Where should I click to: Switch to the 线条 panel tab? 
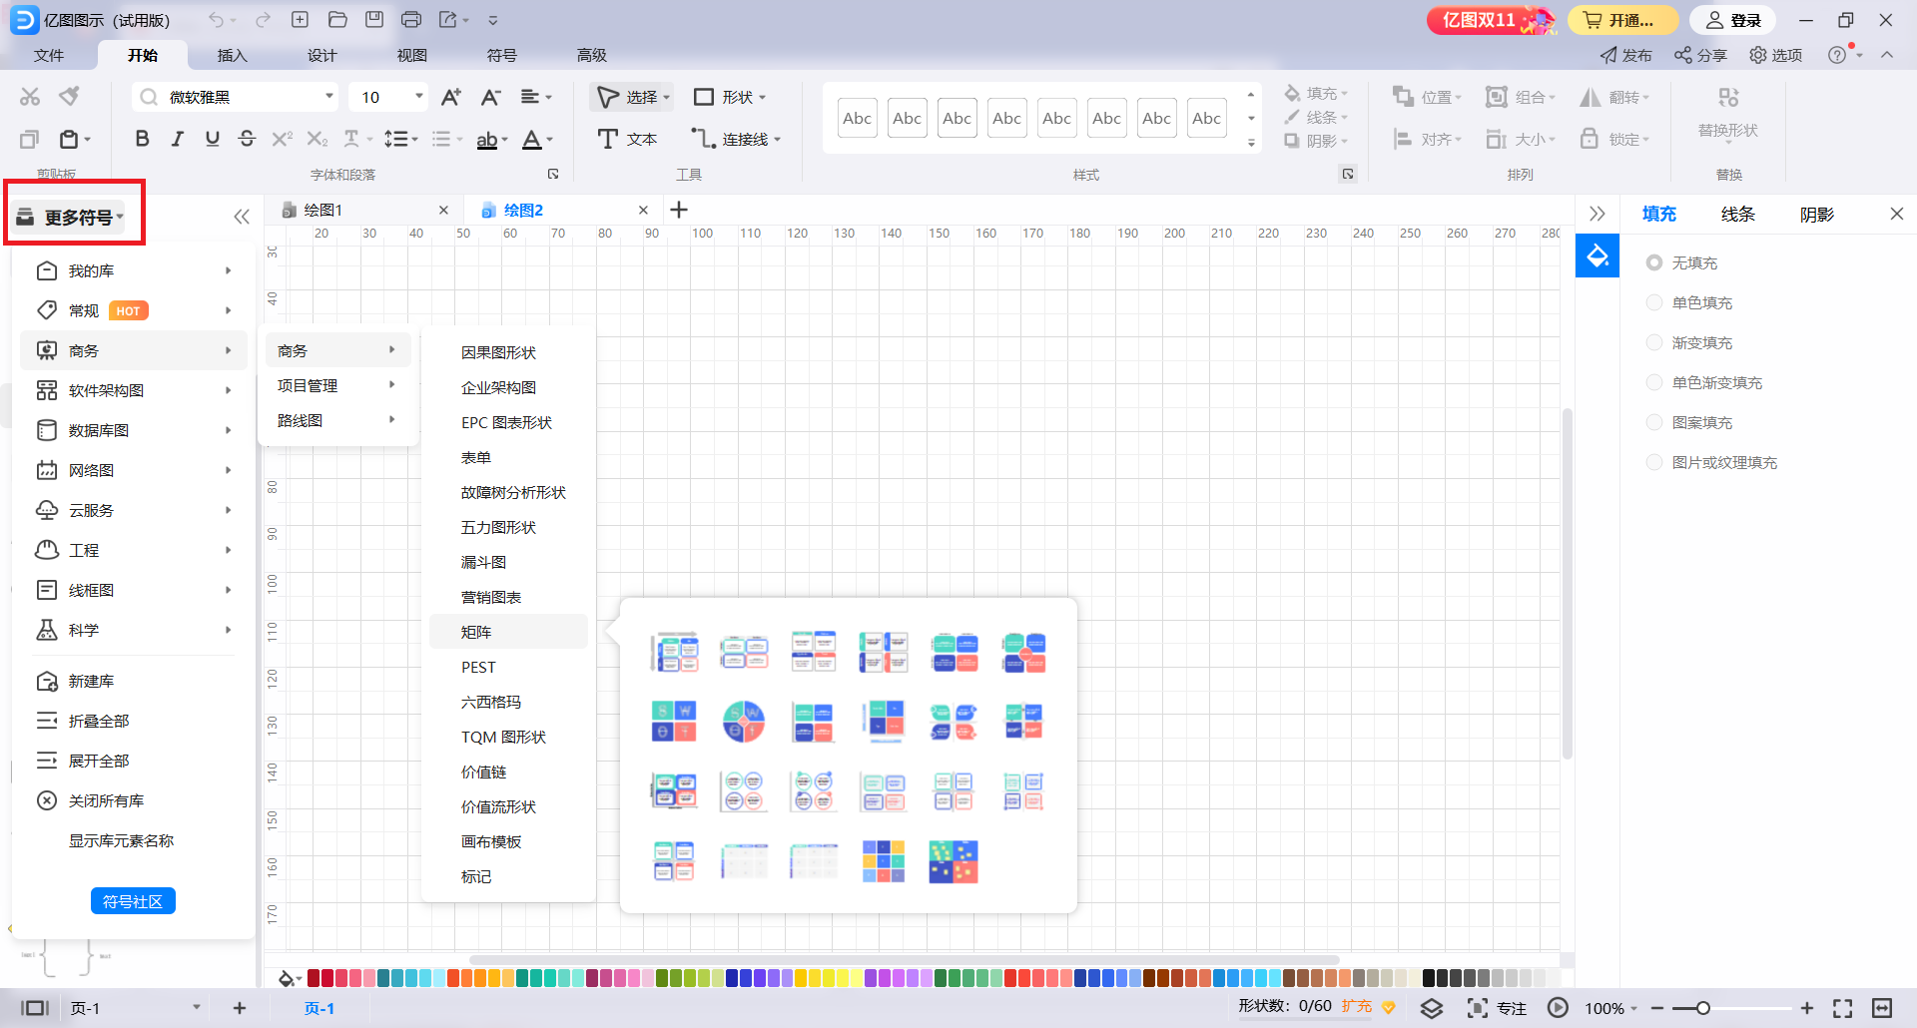pyautogui.click(x=1737, y=214)
